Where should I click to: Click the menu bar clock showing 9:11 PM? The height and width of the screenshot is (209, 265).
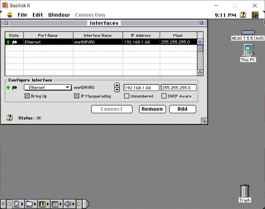tap(225, 15)
